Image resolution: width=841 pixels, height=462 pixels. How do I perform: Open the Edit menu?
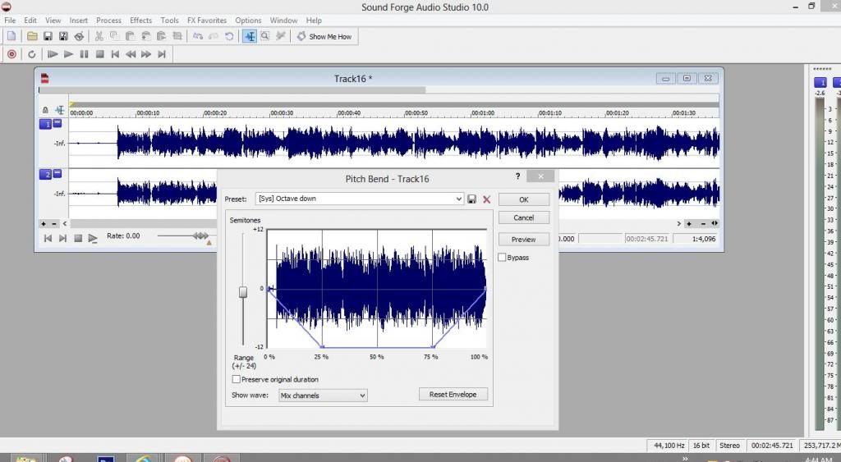tap(30, 21)
